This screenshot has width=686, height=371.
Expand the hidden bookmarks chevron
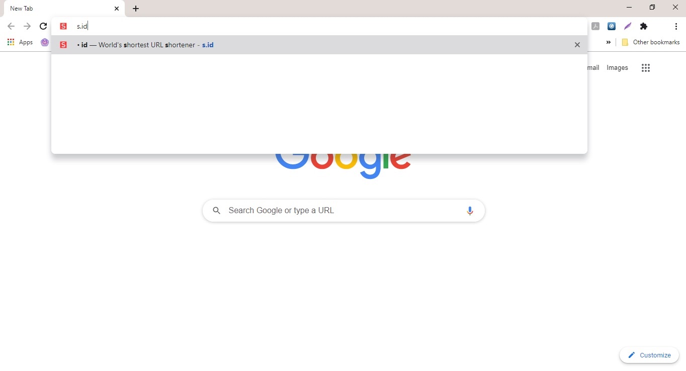tap(609, 42)
